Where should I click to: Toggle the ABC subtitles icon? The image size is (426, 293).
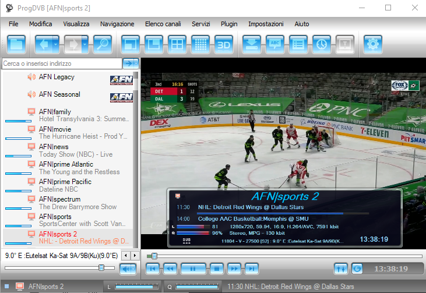pos(275,44)
